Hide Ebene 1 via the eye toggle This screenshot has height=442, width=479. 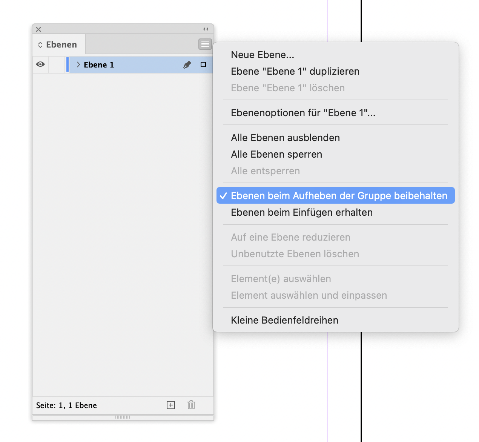tap(40, 64)
